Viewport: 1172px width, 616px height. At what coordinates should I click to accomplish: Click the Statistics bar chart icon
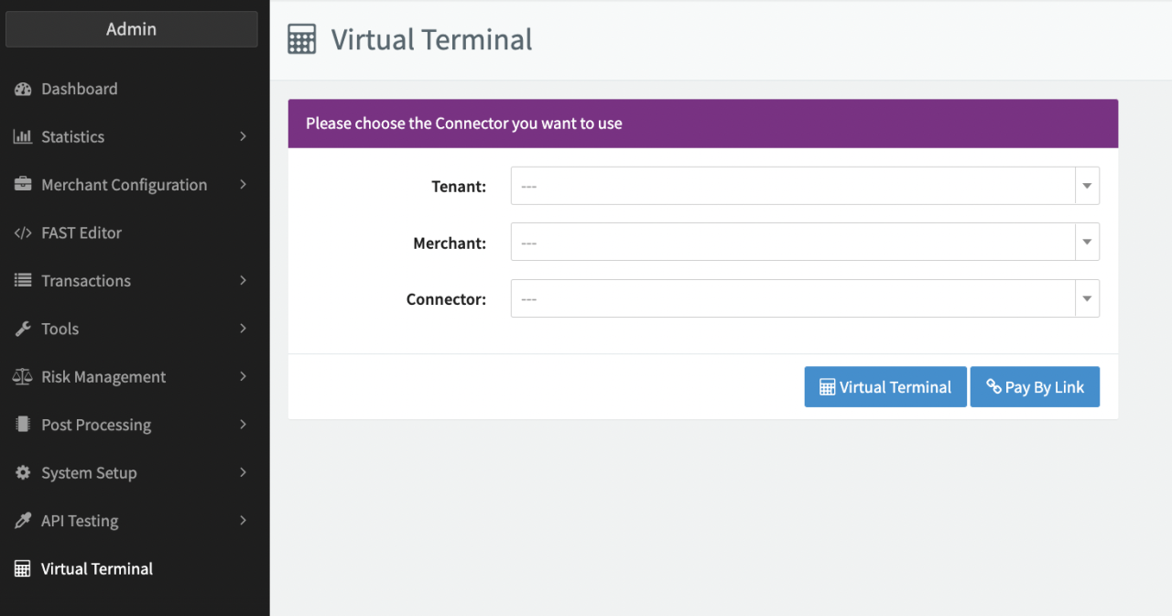[x=23, y=136]
